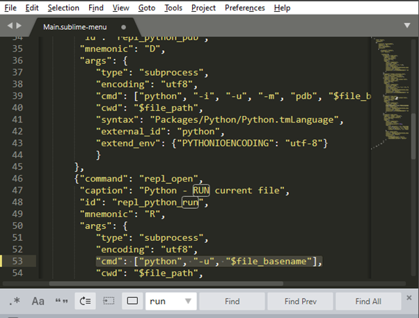Click the Find Prev button
Image resolution: width=419 pixels, height=318 pixels.
[301, 301]
